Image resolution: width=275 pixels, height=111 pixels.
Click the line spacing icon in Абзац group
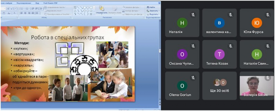pyautogui.click(x=41, y=9)
